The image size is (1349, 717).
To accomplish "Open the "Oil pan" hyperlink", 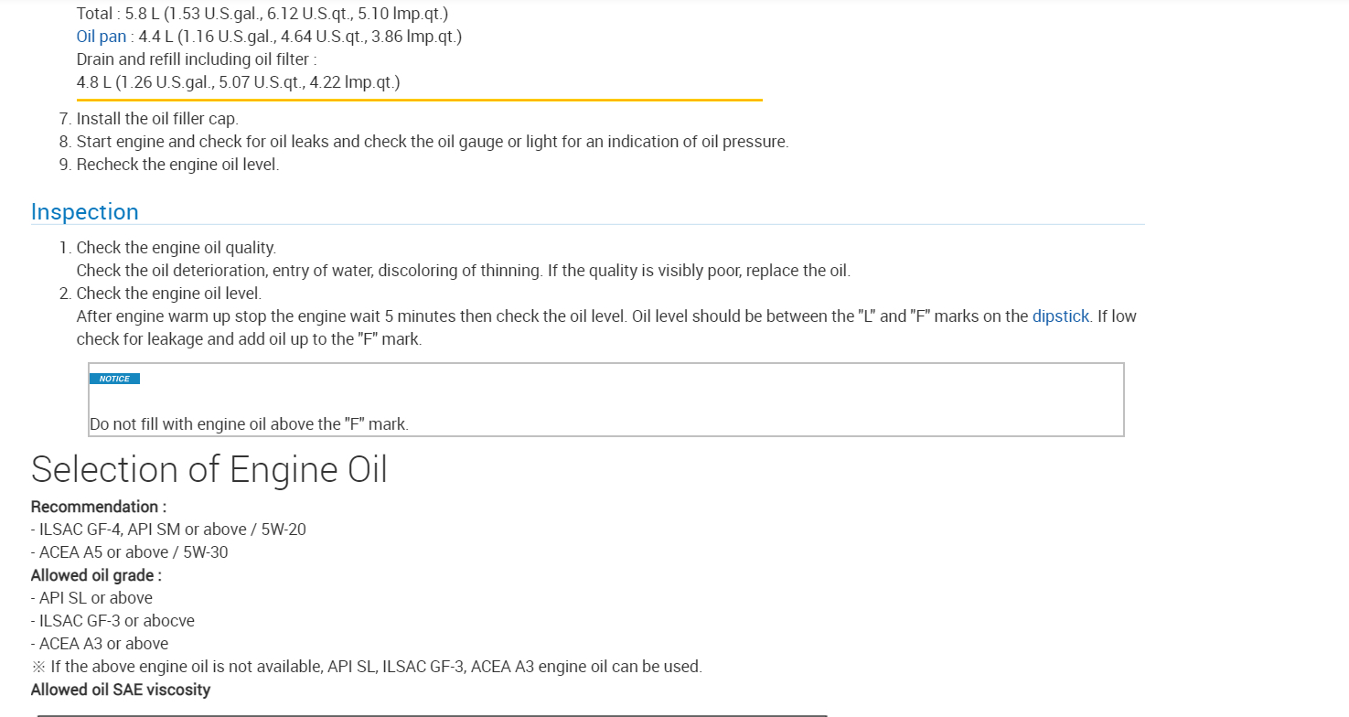I will (x=102, y=37).
